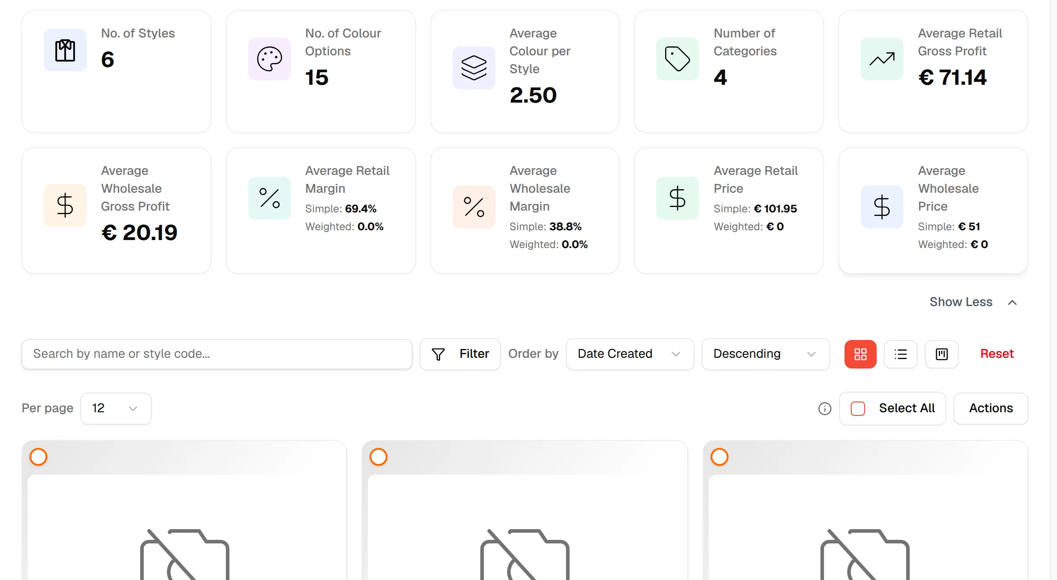Click the Order by label
The image size is (1057, 580).
pos(533,354)
